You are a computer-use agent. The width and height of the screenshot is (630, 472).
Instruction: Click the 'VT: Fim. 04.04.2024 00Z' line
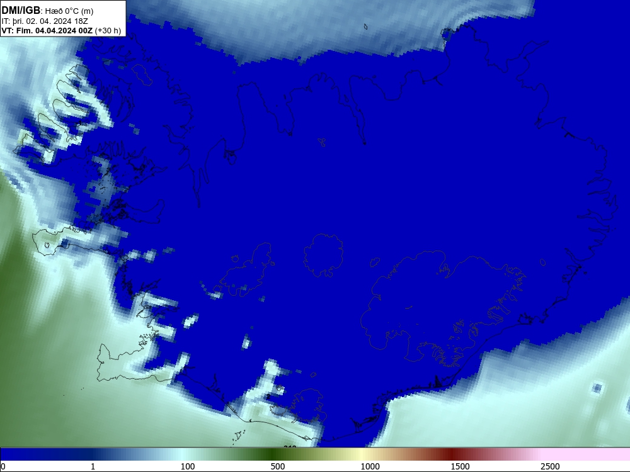click(x=47, y=31)
